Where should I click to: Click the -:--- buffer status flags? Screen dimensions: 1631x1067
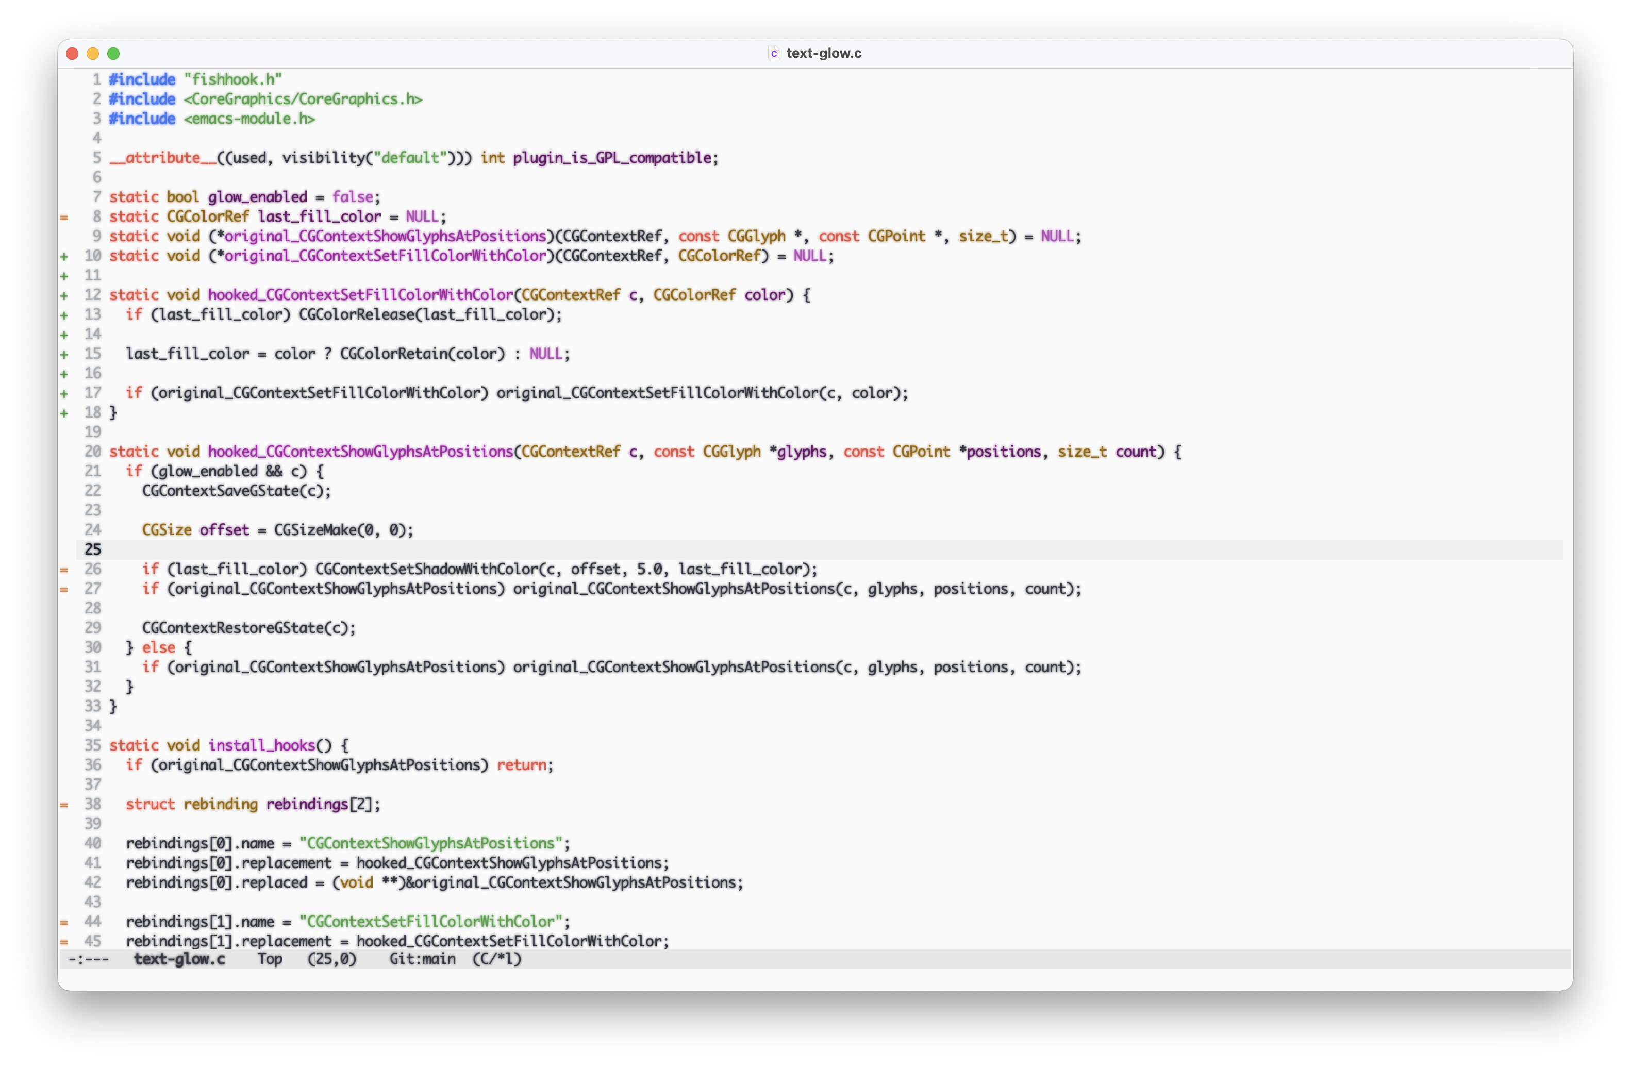[88, 959]
